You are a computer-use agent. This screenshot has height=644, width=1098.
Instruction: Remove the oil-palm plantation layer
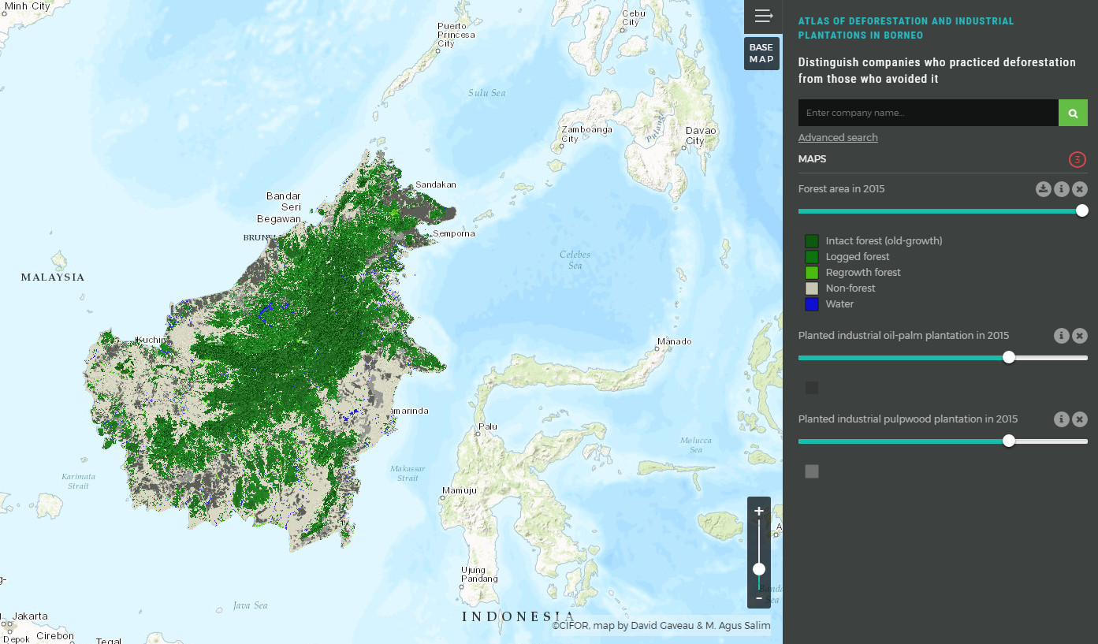click(x=1079, y=335)
